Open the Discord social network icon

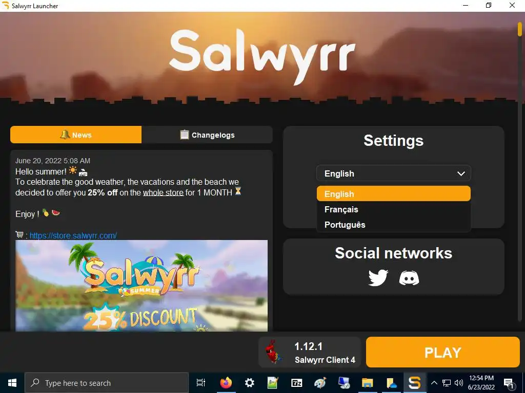409,278
